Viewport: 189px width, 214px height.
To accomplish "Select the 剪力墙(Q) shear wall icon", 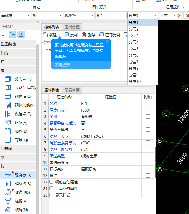I will [x=8, y=79].
